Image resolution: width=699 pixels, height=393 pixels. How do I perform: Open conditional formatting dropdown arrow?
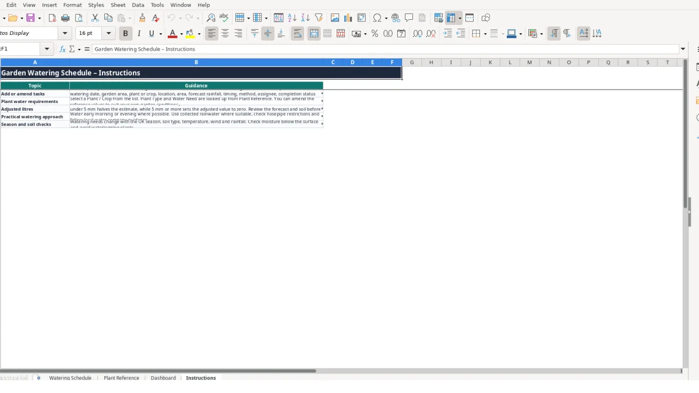[x=542, y=34]
